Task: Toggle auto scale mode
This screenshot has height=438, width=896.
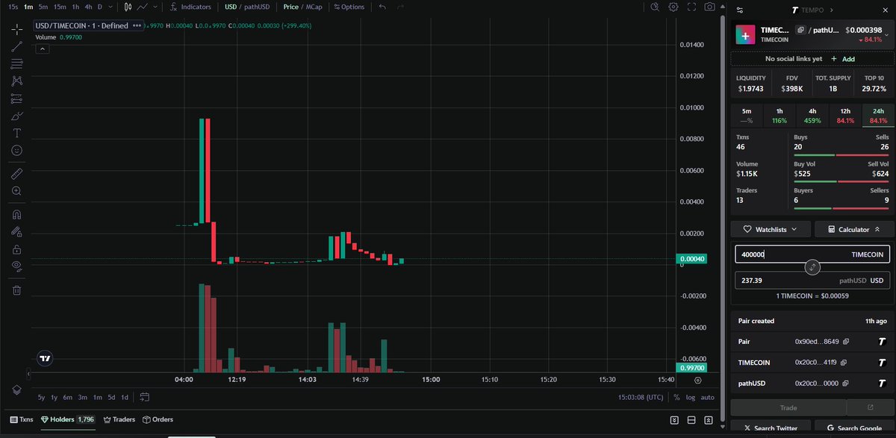Action: (x=708, y=398)
